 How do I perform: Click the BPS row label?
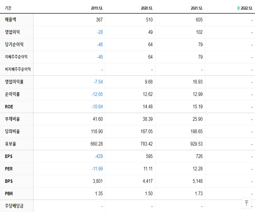[8, 181]
